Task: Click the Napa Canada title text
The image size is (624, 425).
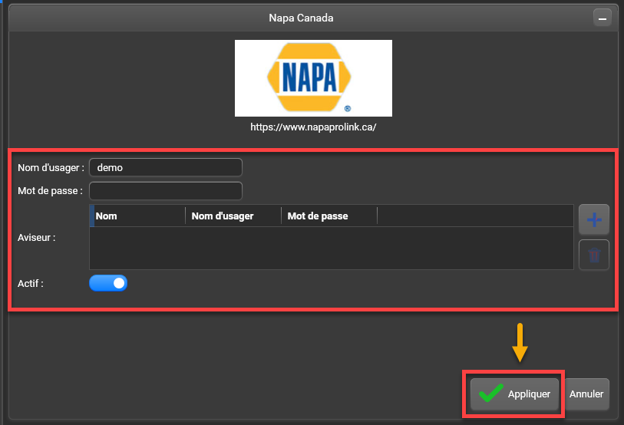Action: [302, 18]
